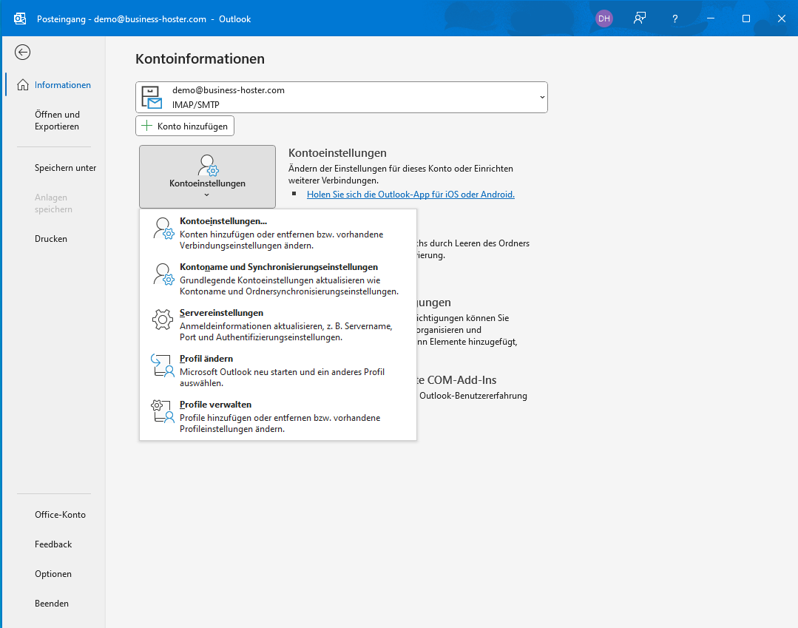798x628 pixels.
Task: Click the demo@business-hoster.com account address text
Action: (x=229, y=90)
